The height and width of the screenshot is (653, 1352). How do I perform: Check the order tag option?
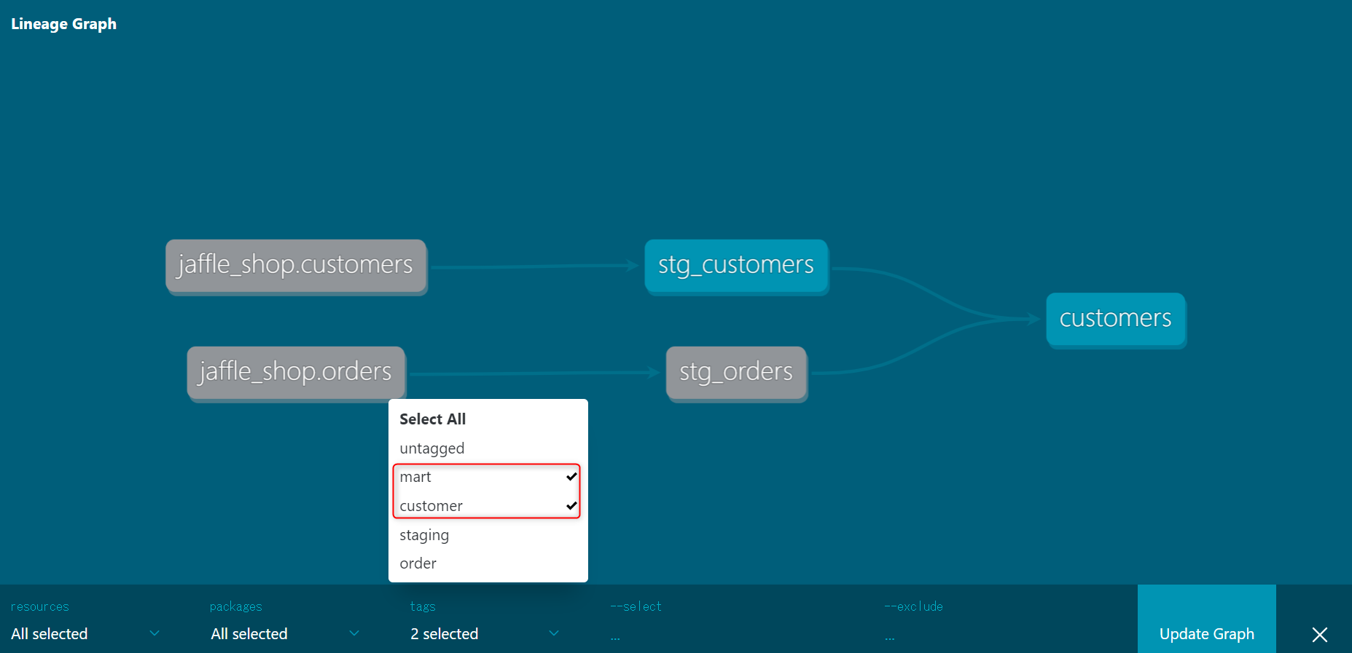point(488,563)
